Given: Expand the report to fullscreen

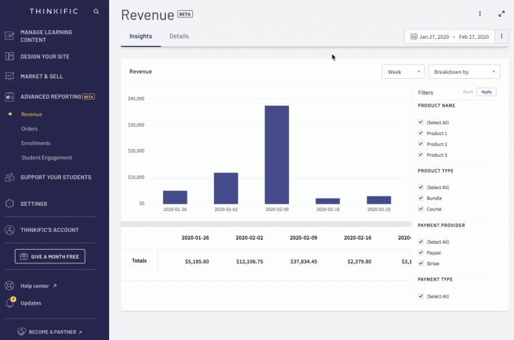Looking at the screenshot, I should (501, 13).
